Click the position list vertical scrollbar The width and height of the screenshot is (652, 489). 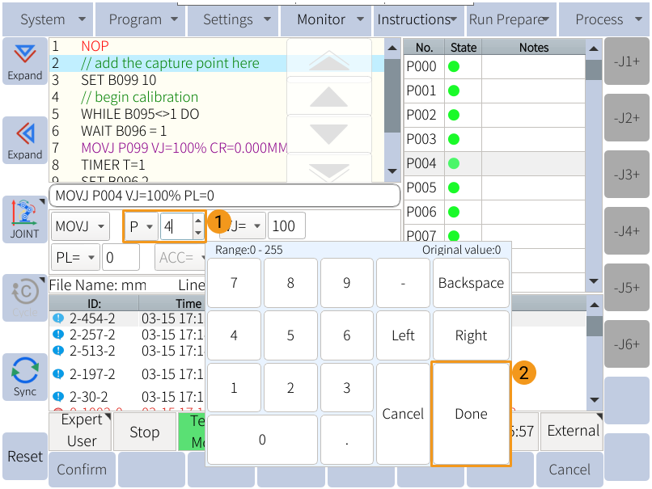point(594,162)
